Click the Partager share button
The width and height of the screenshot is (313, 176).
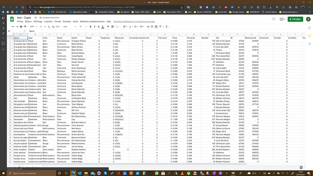[x=295, y=19]
